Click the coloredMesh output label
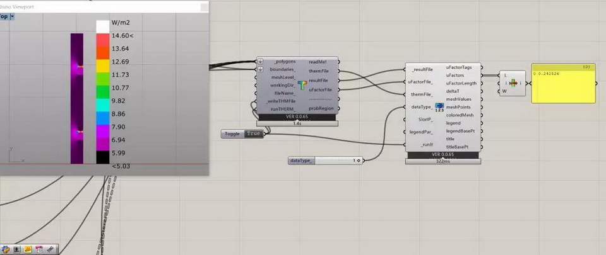The width and height of the screenshot is (606, 255). coord(460,115)
